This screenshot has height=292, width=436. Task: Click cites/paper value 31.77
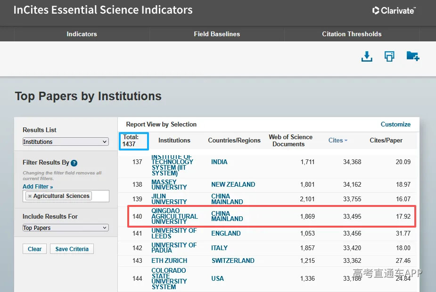tap(403, 234)
